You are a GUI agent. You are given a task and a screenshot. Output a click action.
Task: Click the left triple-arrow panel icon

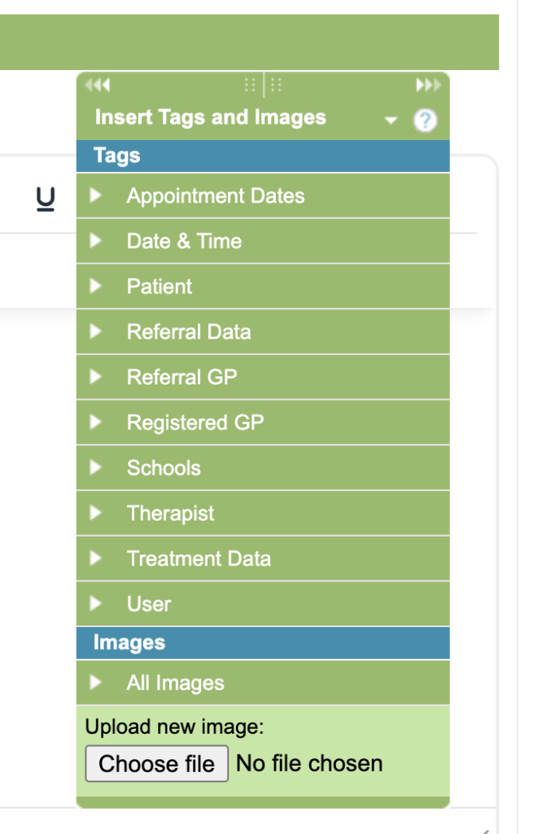(x=97, y=85)
